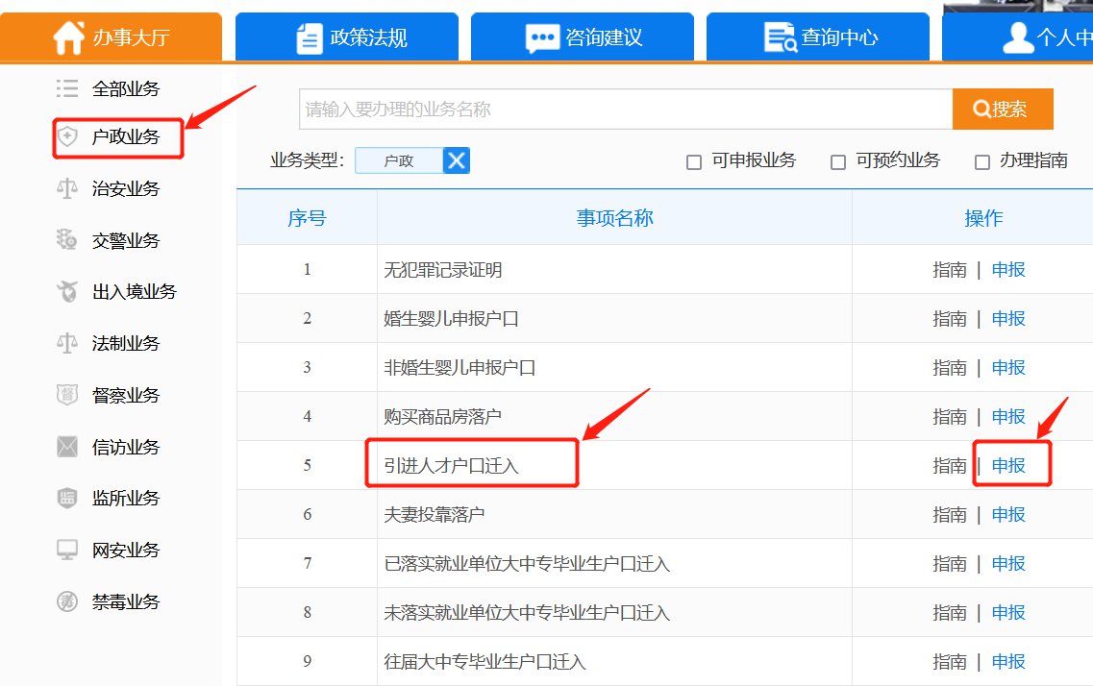Click the 交警业务 sidebar icon
This screenshot has height=686, width=1093.
pyautogui.click(x=66, y=240)
